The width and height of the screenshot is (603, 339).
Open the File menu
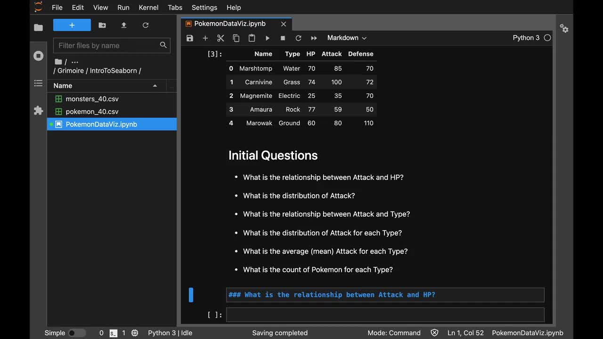[x=57, y=8]
